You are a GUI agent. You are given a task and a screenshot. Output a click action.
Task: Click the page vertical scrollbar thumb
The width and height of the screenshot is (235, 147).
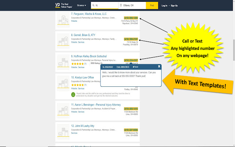(234, 50)
